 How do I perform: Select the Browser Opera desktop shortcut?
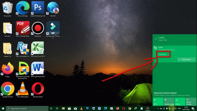(x=38, y=90)
